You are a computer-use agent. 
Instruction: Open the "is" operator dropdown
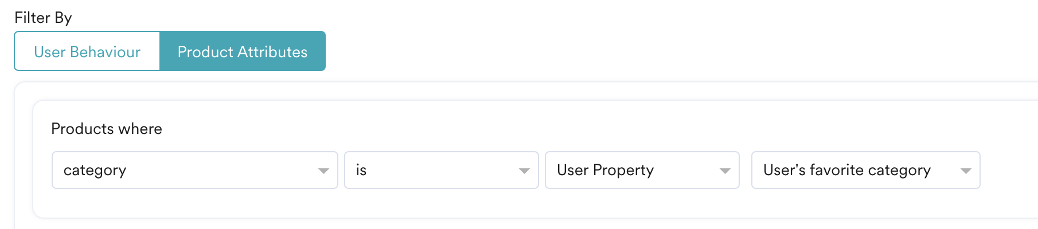[x=442, y=170]
